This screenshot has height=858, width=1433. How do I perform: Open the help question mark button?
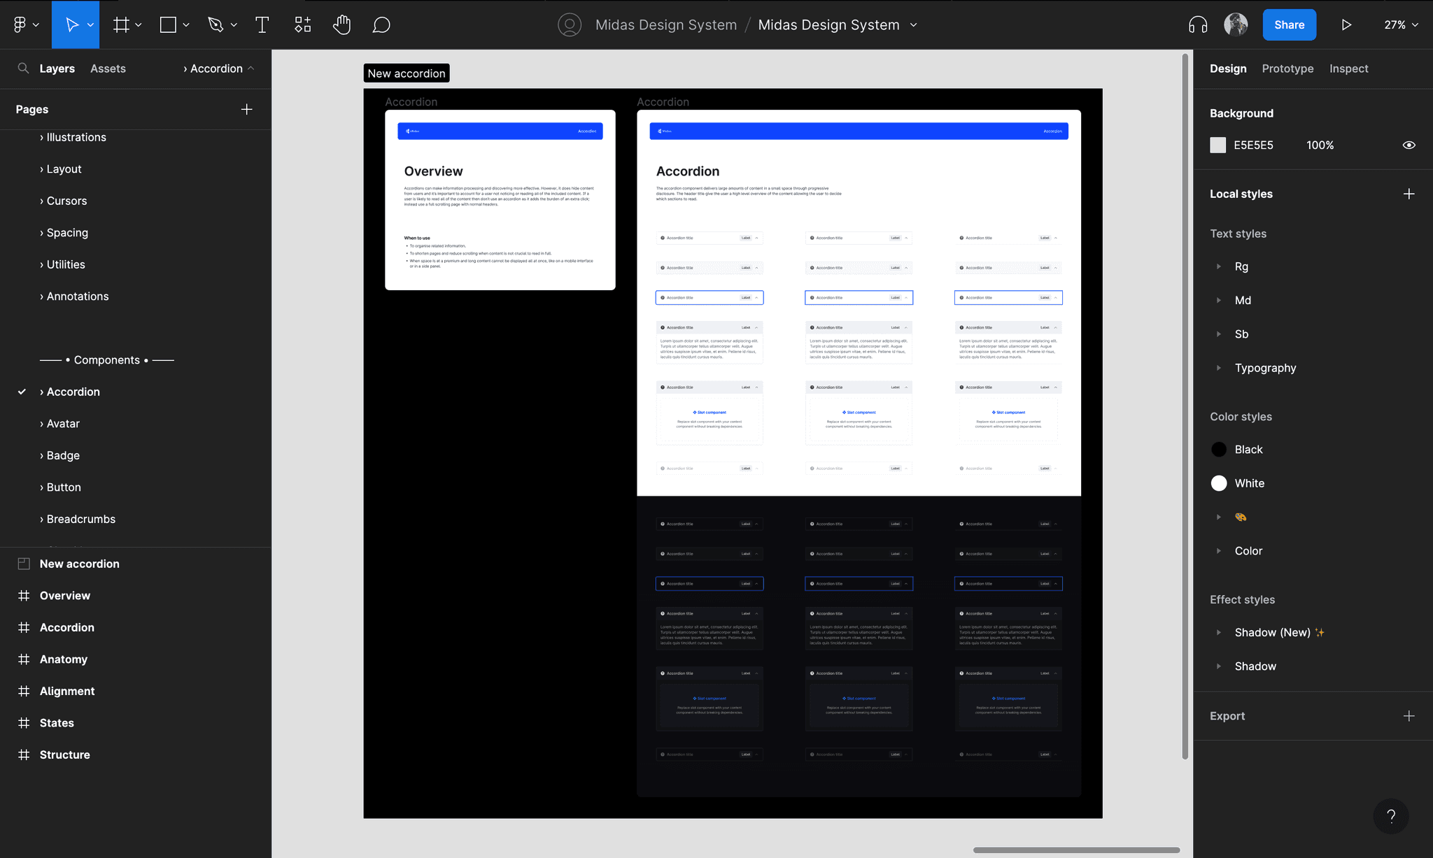click(x=1391, y=816)
